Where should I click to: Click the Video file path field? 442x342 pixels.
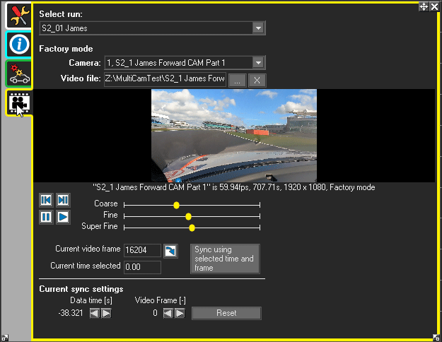click(165, 79)
